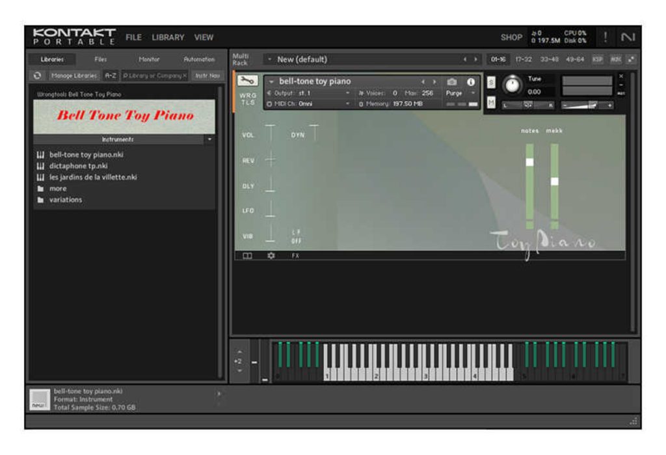The width and height of the screenshot is (666, 455).
Task: Open the Output st.1 dropdown
Action: click(308, 92)
